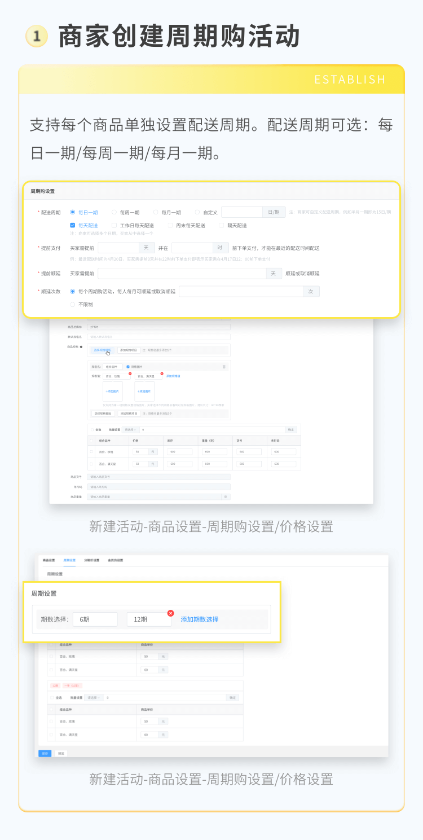
Task: Click the 添加期数选择 link
Action: [x=199, y=619]
